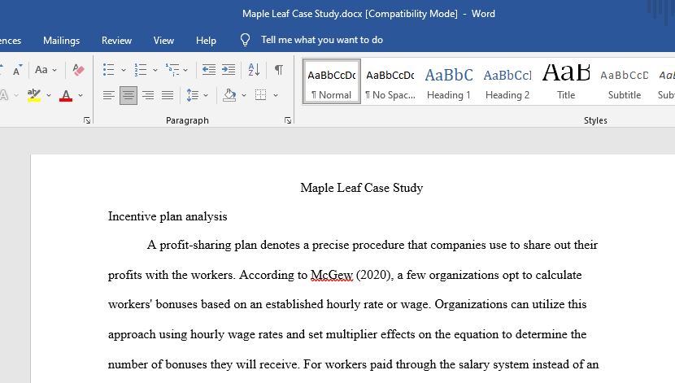Click the Clear All Formatting icon
Viewport: 675px width, 383px height.
coord(78,69)
